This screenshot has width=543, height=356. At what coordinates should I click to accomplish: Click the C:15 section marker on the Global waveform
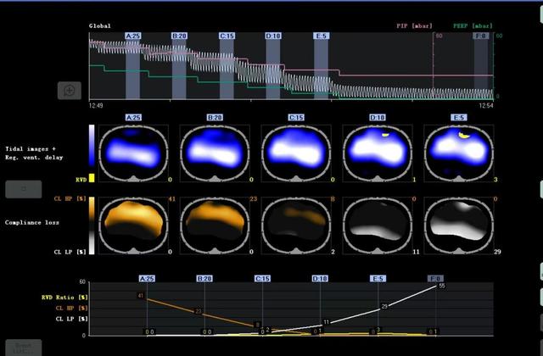[x=227, y=36]
